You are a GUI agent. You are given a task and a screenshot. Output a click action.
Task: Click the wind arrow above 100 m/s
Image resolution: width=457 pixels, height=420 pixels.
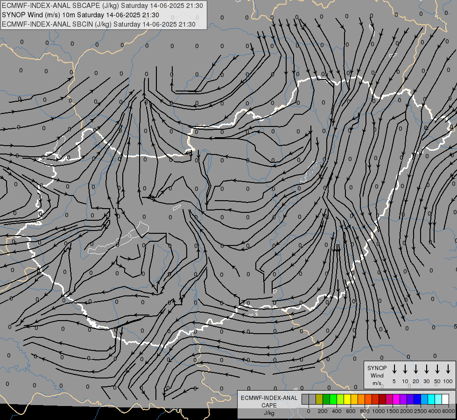448,369
